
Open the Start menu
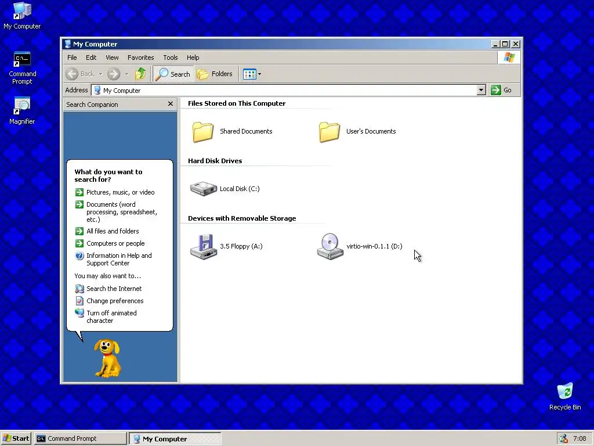coord(16,438)
